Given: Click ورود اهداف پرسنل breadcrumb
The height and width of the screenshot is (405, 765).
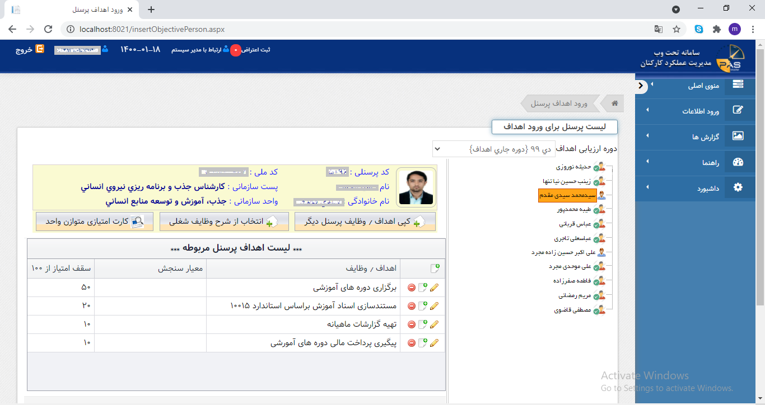Looking at the screenshot, I should pos(559,103).
